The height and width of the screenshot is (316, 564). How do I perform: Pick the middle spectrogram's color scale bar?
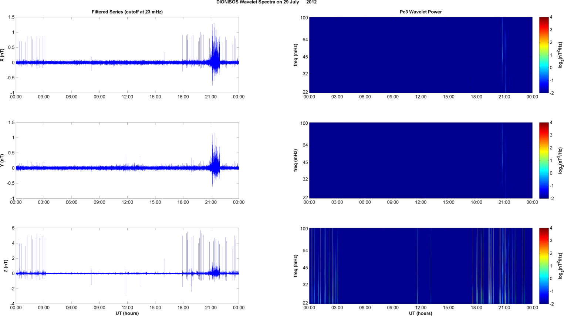[x=544, y=161]
